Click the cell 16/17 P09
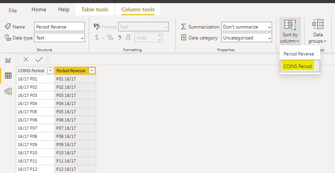 pyautogui.click(x=35, y=144)
